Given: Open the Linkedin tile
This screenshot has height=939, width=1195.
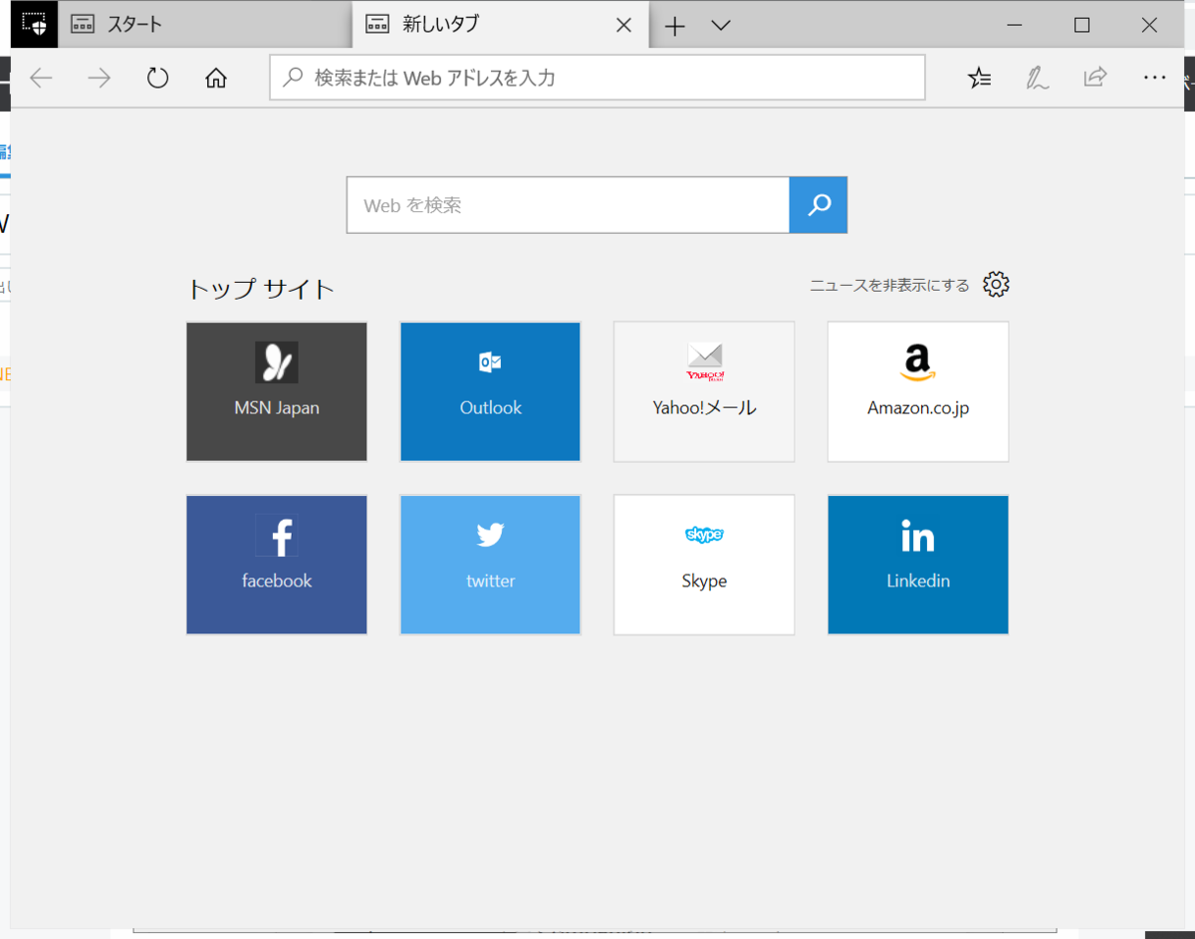Looking at the screenshot, I should 918,565.
